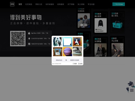The image size is (135, 101).
Task: Open the 首页 nav tab
Action: pyautogui.click(x=20, y=4)
